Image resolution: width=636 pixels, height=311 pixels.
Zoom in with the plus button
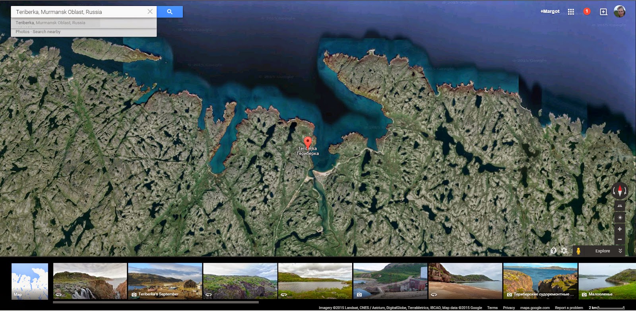click(620, 229)
